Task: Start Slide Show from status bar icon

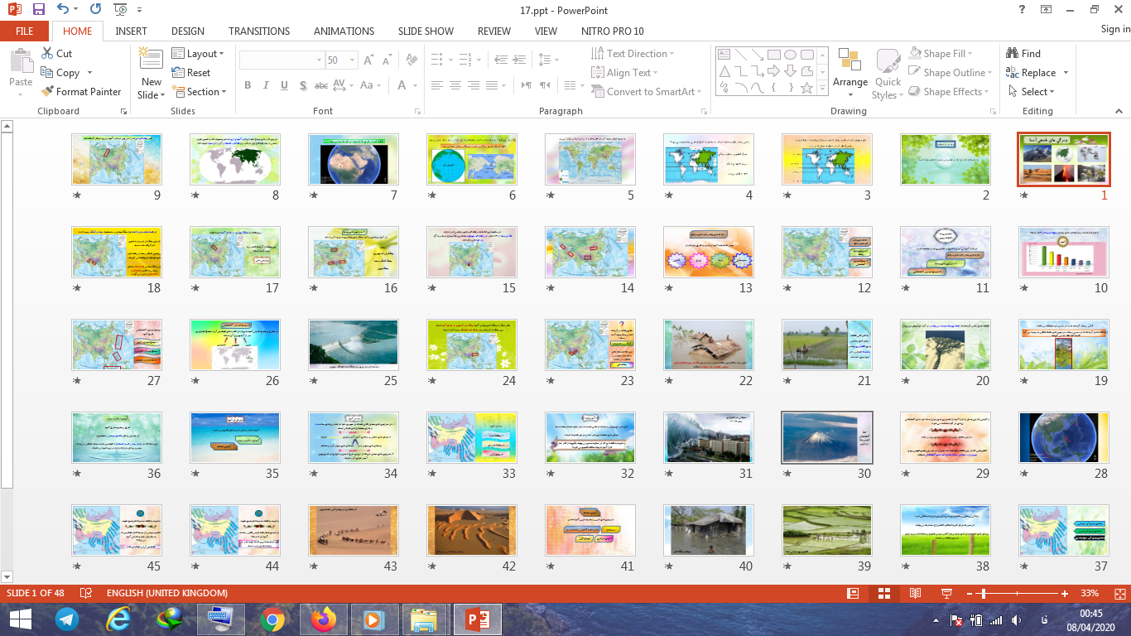Action: pyautogui.click(x=946, y=594)
